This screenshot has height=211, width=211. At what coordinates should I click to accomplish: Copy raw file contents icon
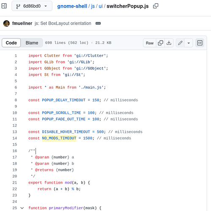pyautogui.click(x=160, y=43)
